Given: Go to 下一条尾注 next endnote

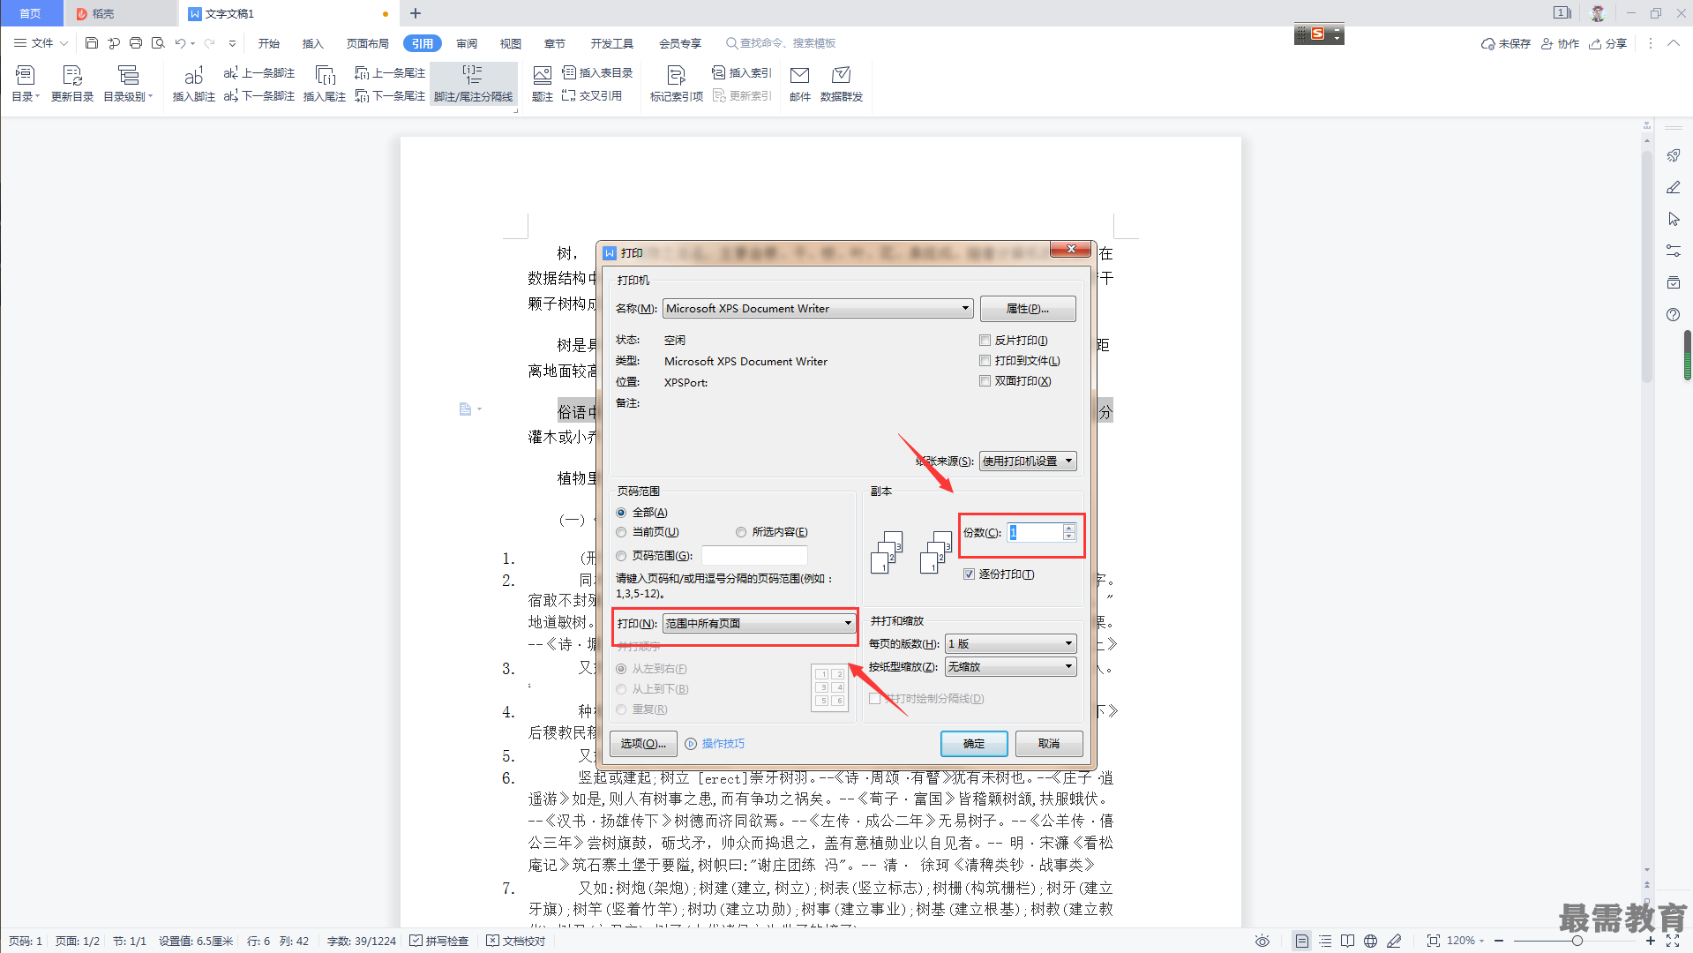Looking at the screenshot, I should point(390,96).
